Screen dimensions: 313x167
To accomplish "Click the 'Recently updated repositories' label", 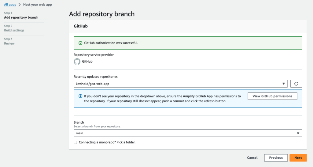I will [96, 77].
